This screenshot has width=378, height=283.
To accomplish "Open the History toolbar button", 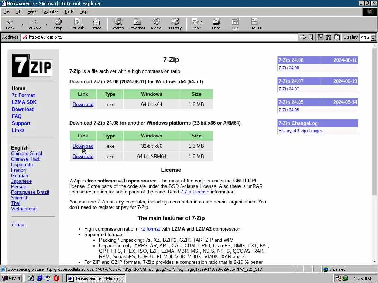I will [175, 24].
